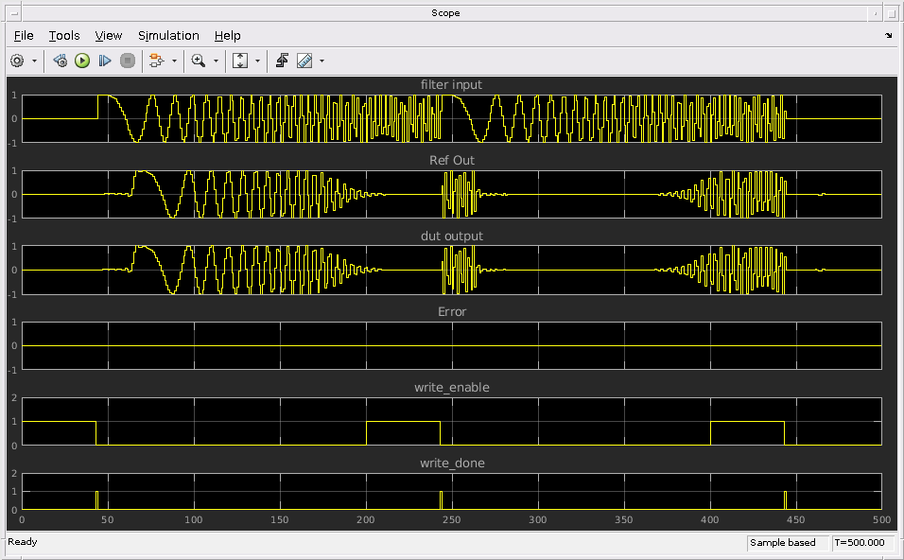Toggle the Cursor Measurements ruler icon
Screen dimensions: 904x560
point(304,61)
